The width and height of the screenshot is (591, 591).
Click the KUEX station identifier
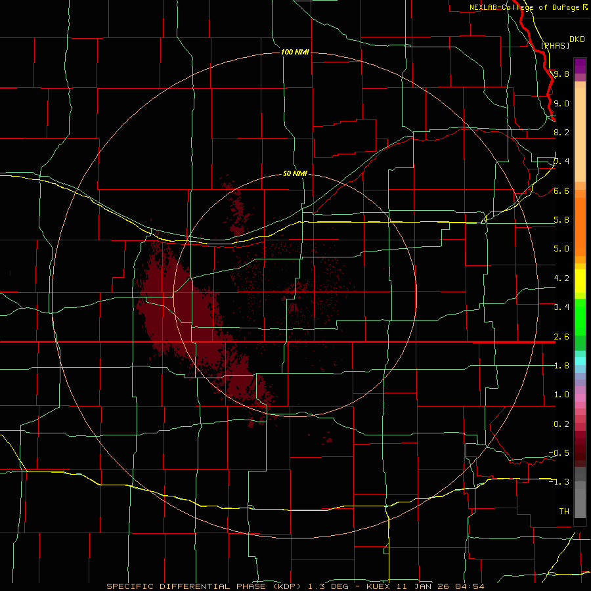379,586
